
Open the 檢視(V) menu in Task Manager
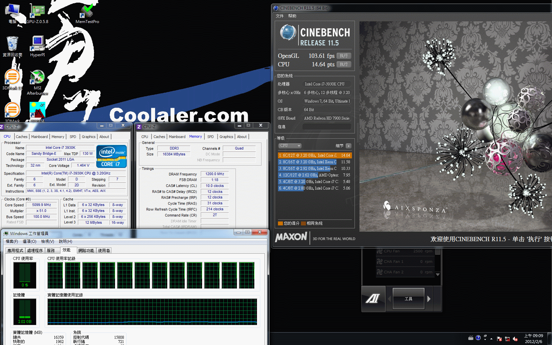(x=47, y=241)
